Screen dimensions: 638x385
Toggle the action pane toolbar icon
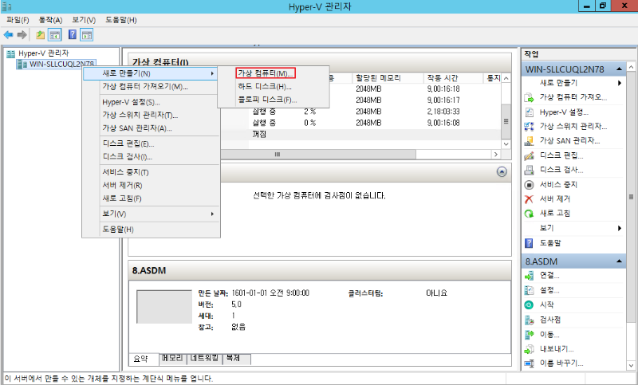(87, 35)
